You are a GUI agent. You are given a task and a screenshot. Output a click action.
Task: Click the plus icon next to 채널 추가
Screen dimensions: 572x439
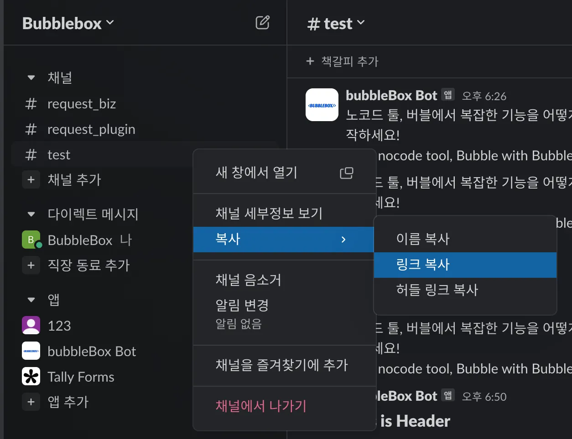pos(31,180)
